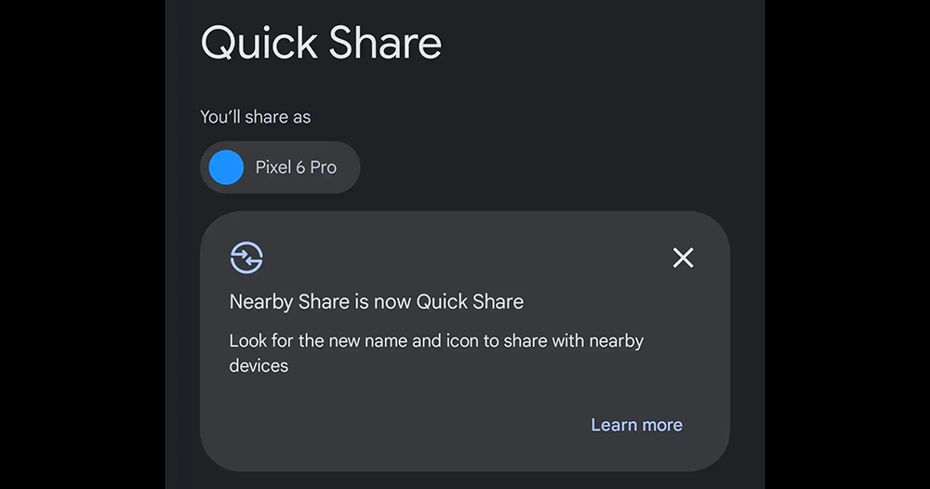The width and height of the screenshot is (930, 489).
Task: Click the Quick Share circular arrows icon
Action: click(246, 258)
